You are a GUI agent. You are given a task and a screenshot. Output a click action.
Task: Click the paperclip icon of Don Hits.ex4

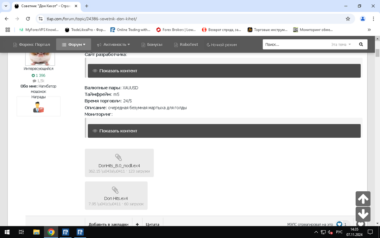coord(115,190)
